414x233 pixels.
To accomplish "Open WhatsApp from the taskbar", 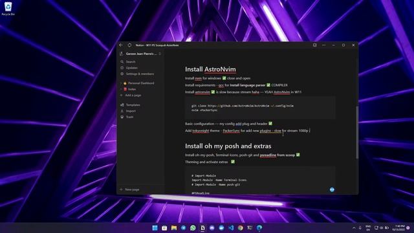I will tap(193, 228).
